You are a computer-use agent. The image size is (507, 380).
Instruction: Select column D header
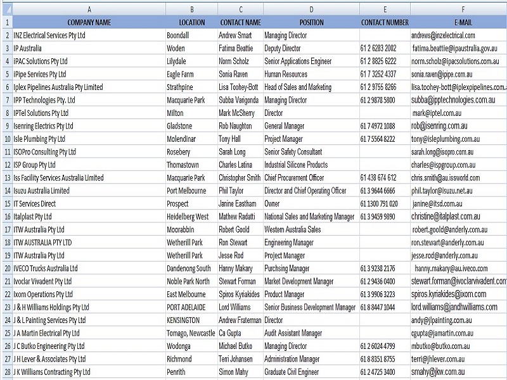click(311, 9)
